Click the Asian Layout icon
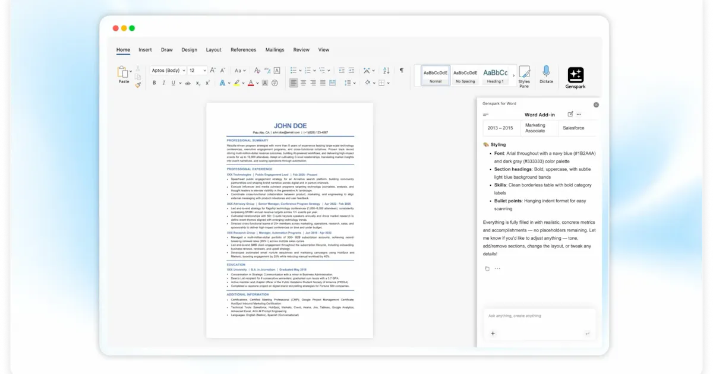713x374 pixels. click(x=366, y=70)
